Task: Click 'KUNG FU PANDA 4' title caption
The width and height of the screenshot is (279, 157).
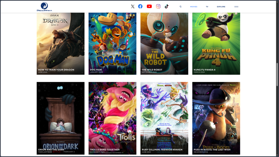Action: point(204,70)
